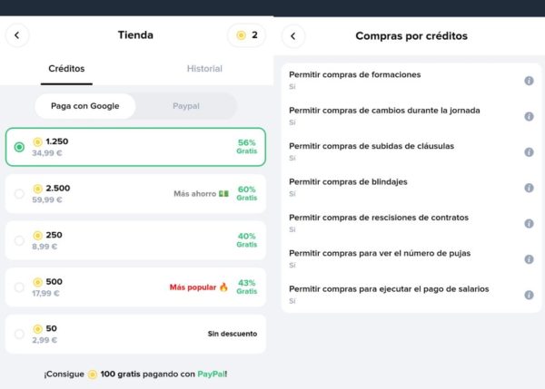View info for rescisiones de contratos
Screen dimensions: 545x389
click(x=529, y=223)
